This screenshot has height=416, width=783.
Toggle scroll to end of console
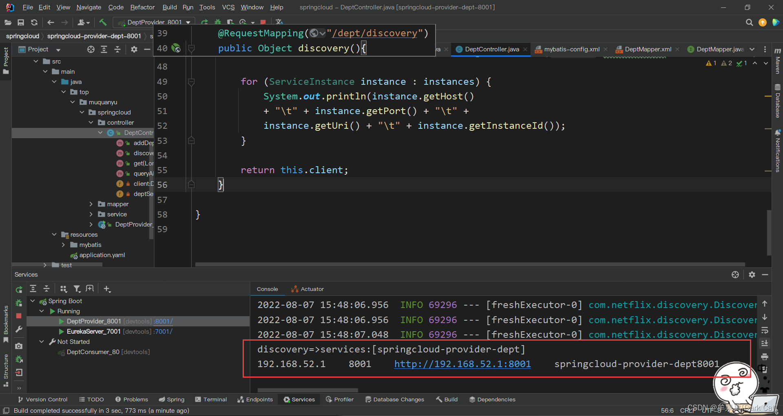[x=765, y=343]
